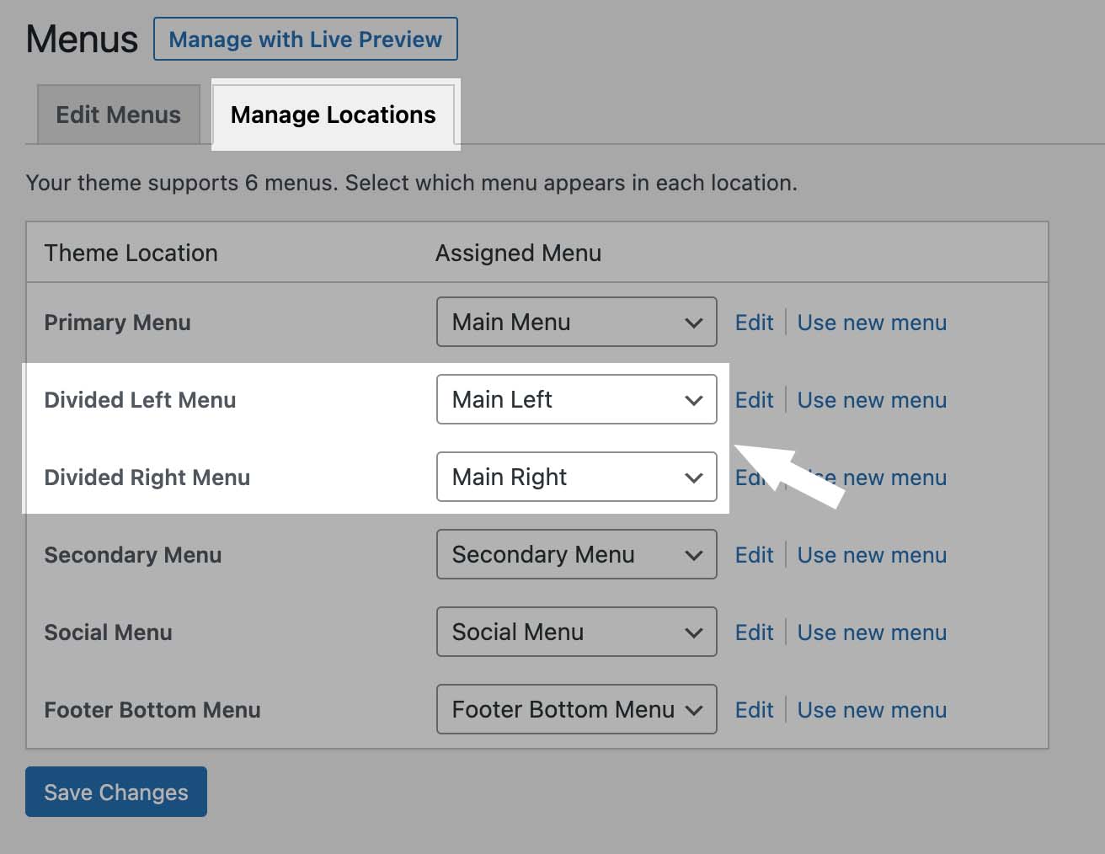
Task: Edit the Main Left menu
Action: click(x=753, y=399)
